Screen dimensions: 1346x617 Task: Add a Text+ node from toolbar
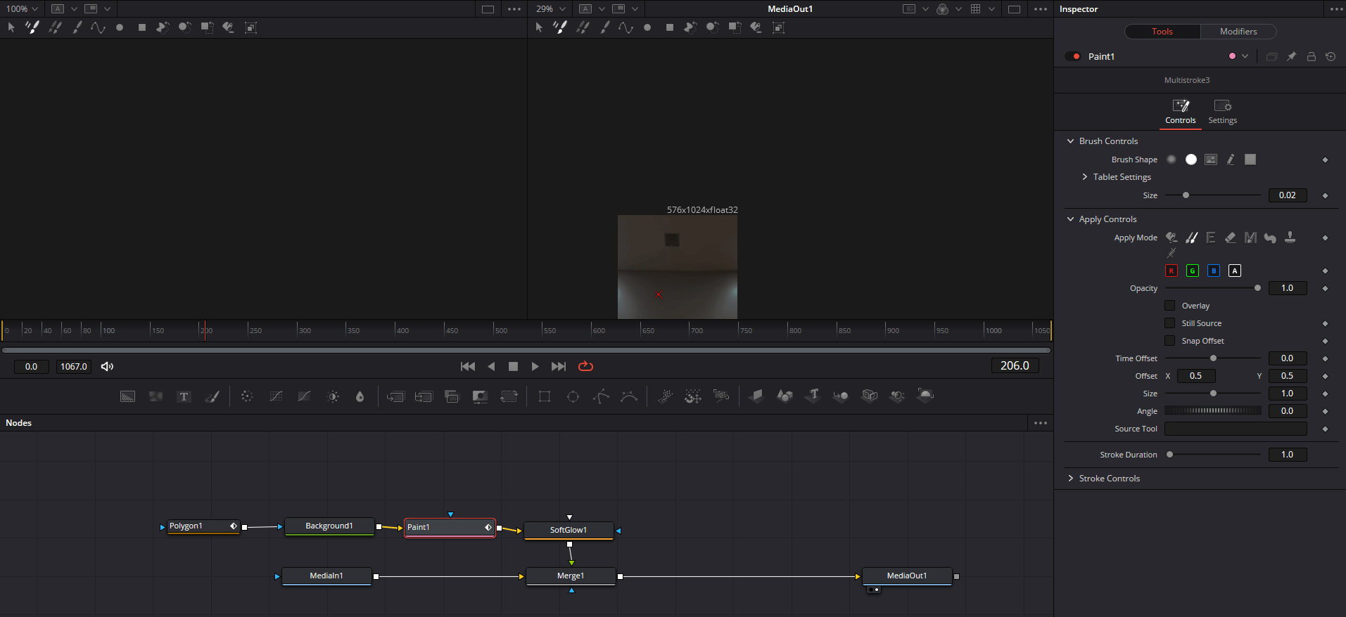pyautogui.click(x=184, y=396)
